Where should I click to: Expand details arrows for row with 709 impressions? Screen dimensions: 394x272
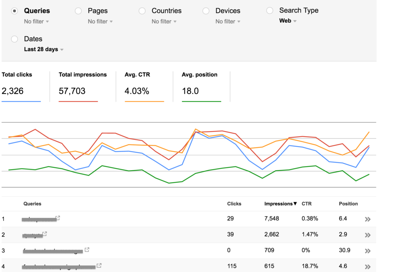pyautogui.click(x=367, y=251)
